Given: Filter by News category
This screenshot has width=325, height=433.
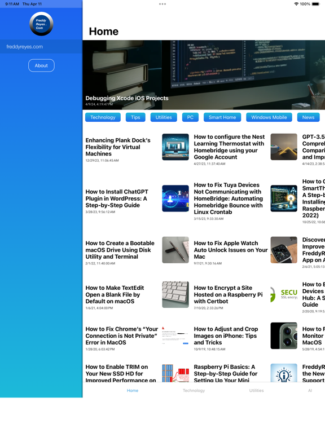Looking at the screenshot, I should (x=308, y=117).
